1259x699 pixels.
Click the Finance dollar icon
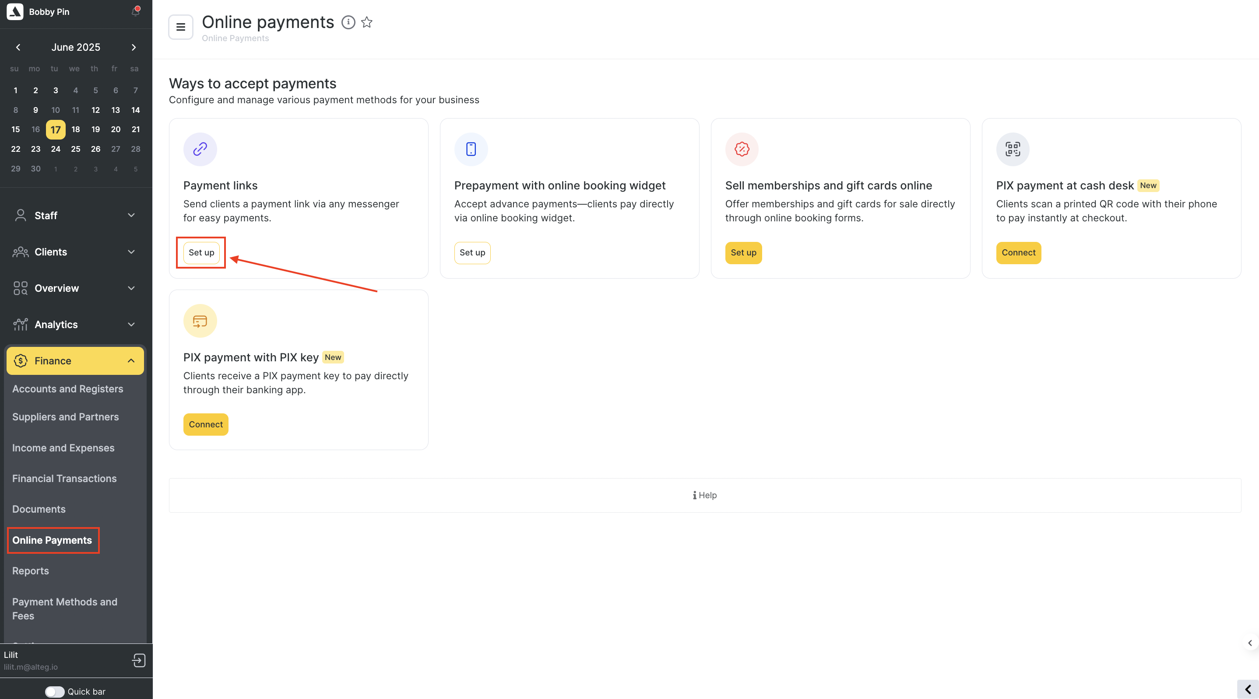[21, 361]
